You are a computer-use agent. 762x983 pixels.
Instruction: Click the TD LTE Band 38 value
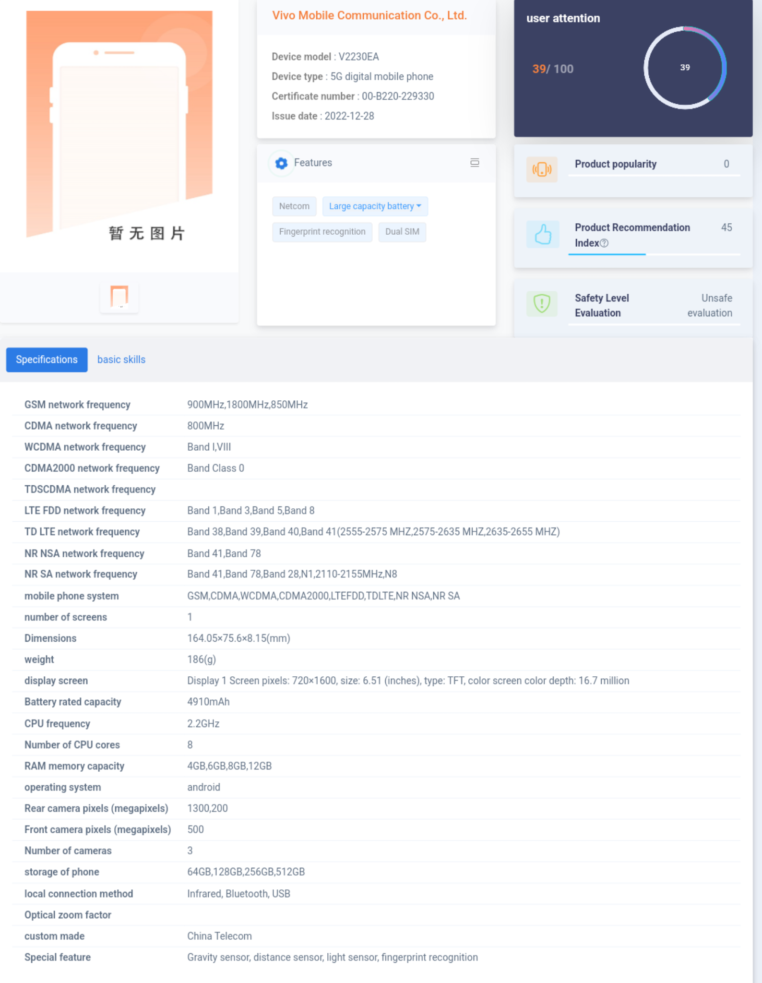[x=373, y=532]
